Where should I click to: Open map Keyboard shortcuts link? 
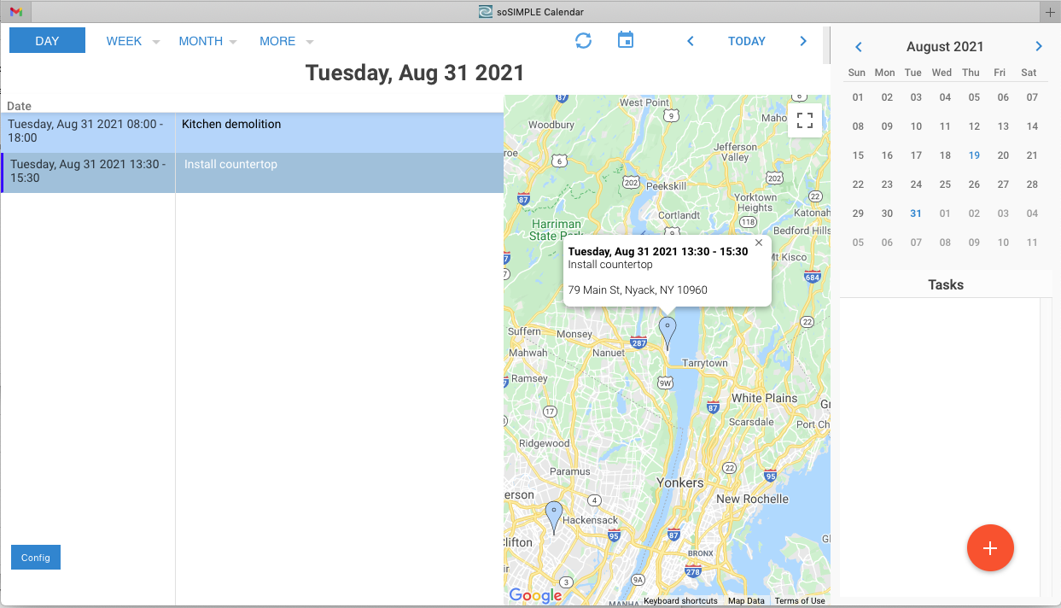(680, 601)
